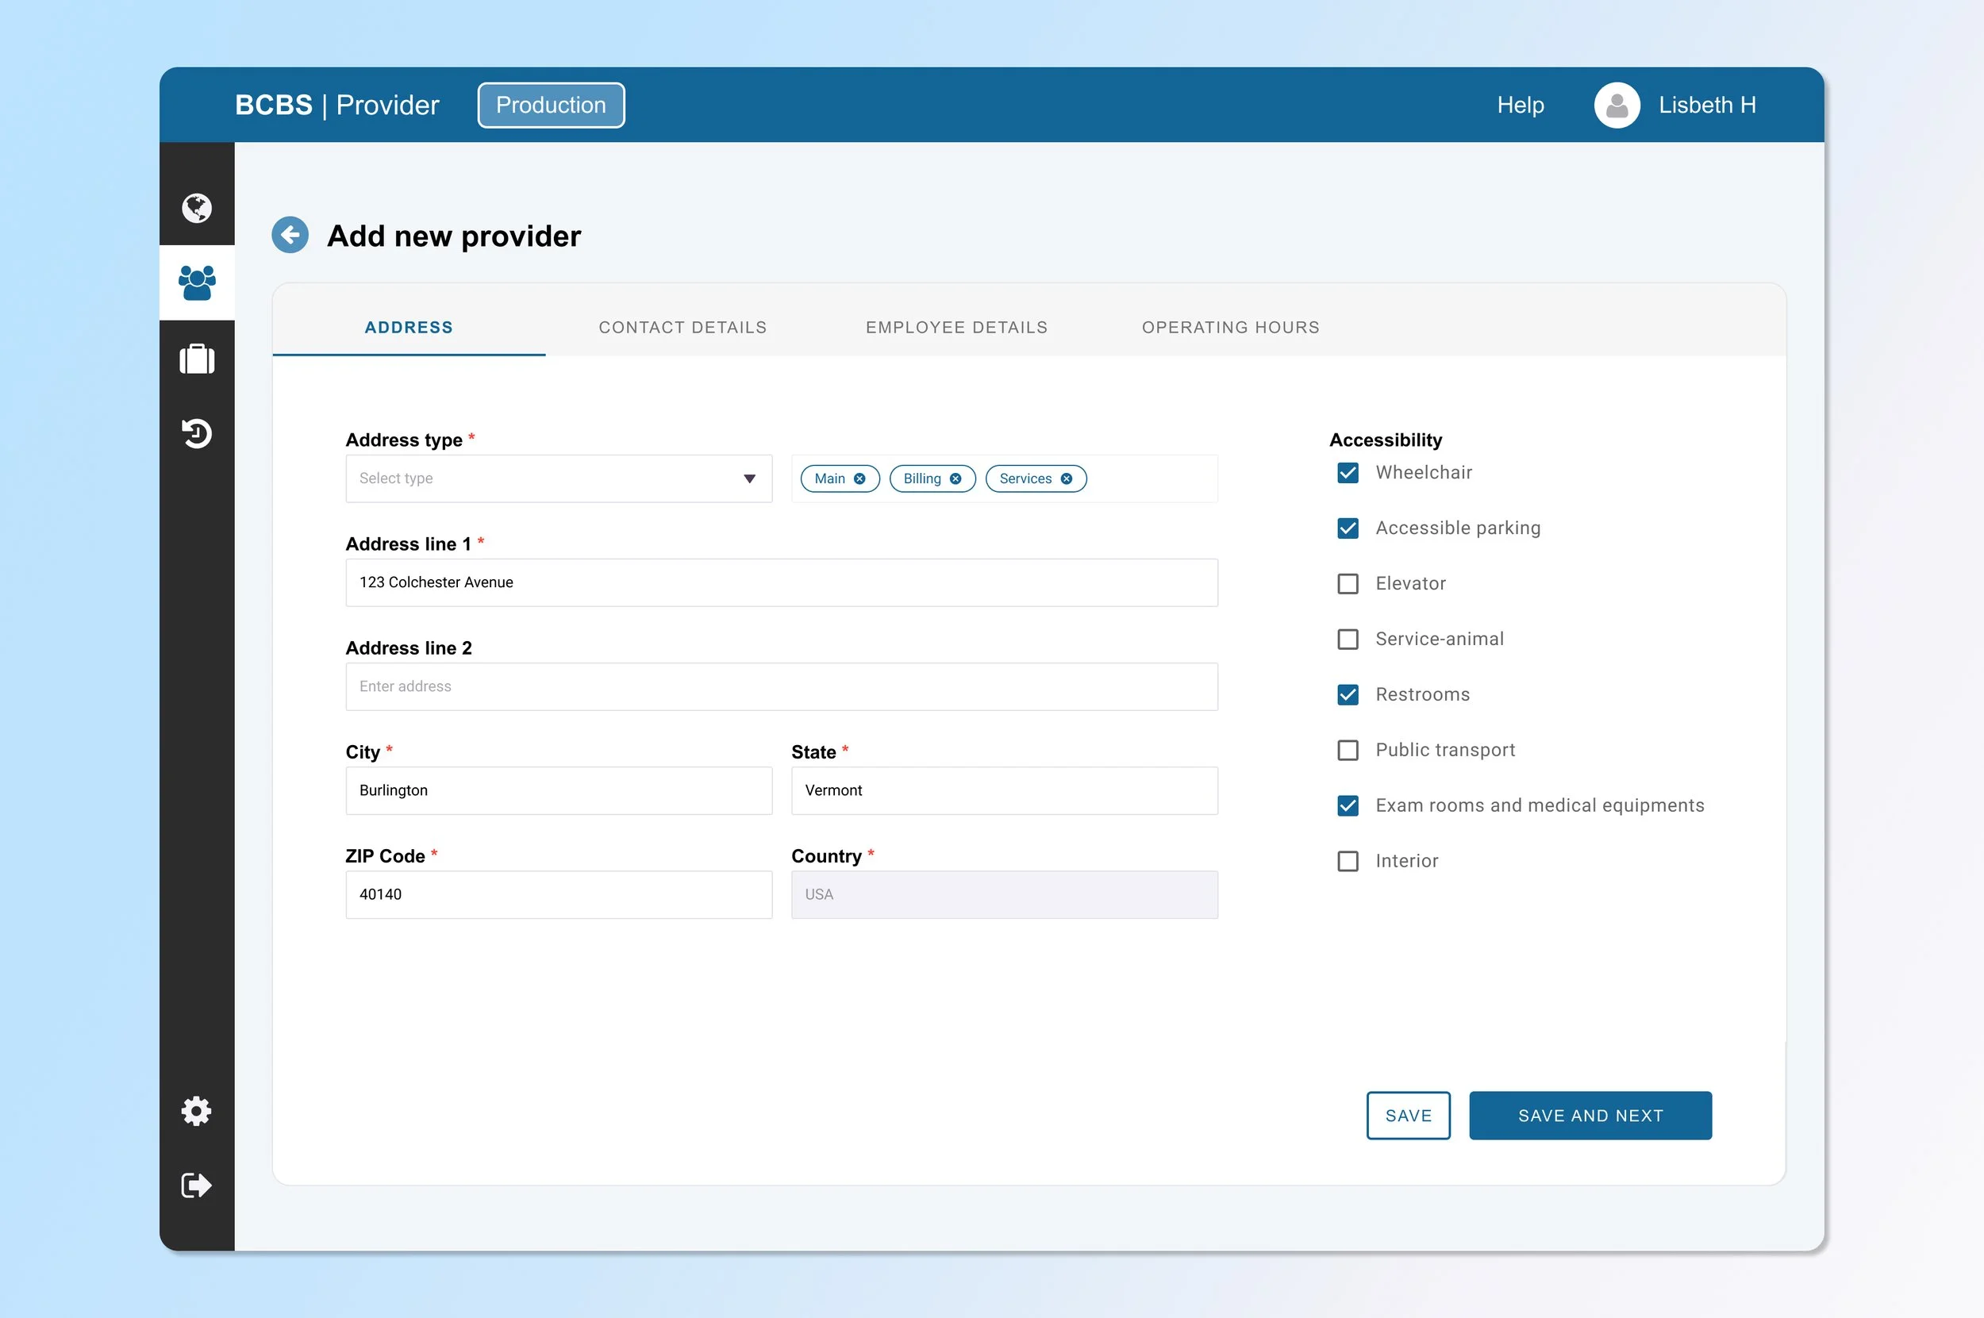The image size is (1984, 1318).
Task: Open the history clock icon in sidebar
Action: point(197,433)
